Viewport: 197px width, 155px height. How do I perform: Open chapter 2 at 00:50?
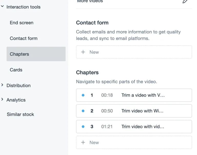click(134, 111)
